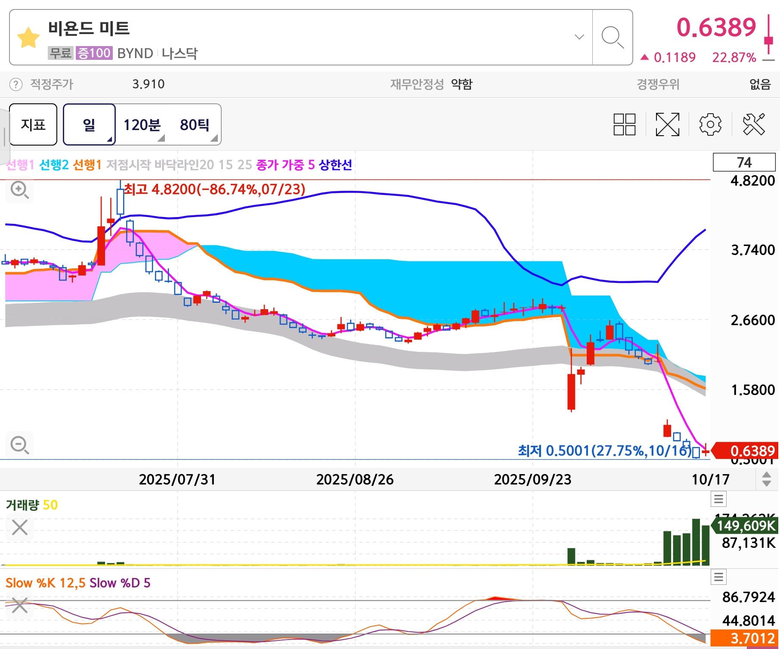Toggle the favorite star for 비욘드 미트

pos(28,37)
